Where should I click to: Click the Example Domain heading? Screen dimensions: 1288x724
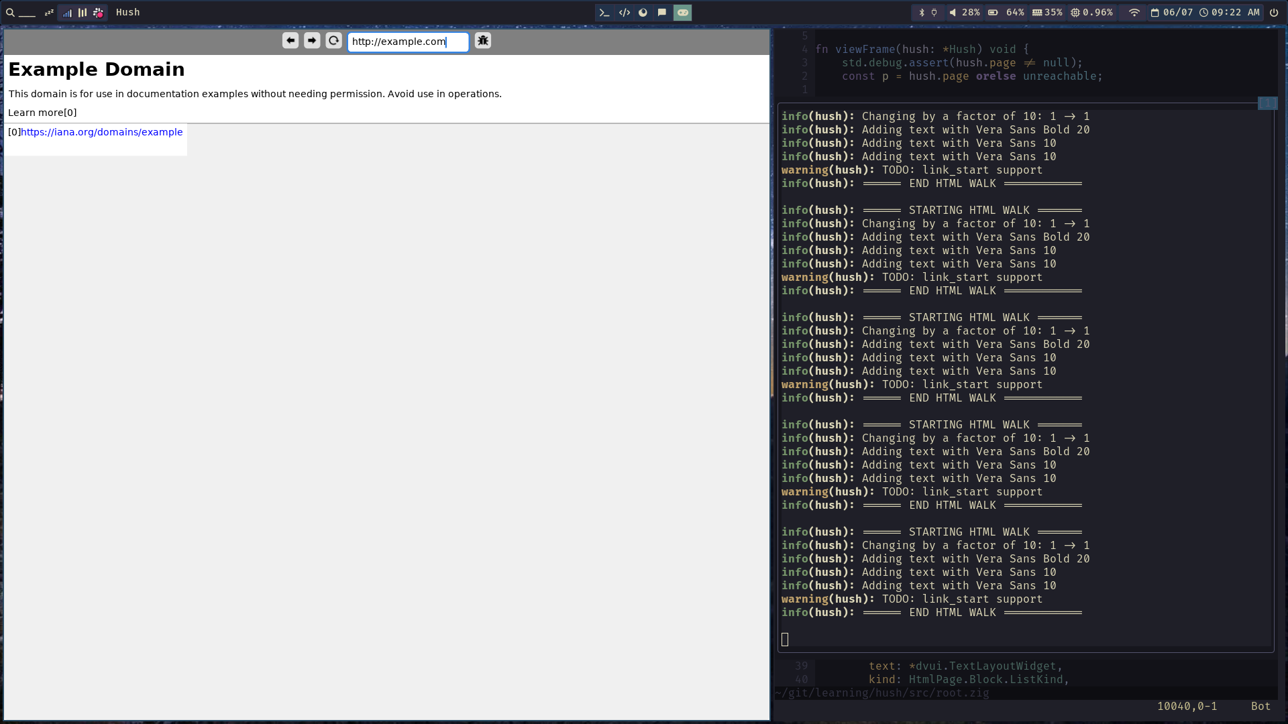(97, 69)
